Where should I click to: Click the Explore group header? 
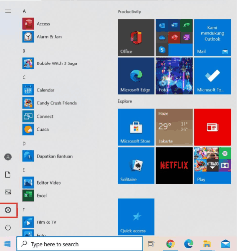(125, 101)
